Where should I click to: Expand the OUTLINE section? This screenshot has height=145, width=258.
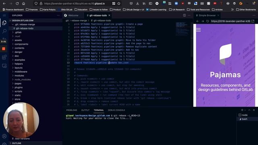[17, 143]
